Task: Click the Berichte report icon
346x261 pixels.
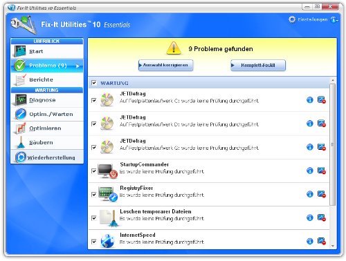Action: 20,80
